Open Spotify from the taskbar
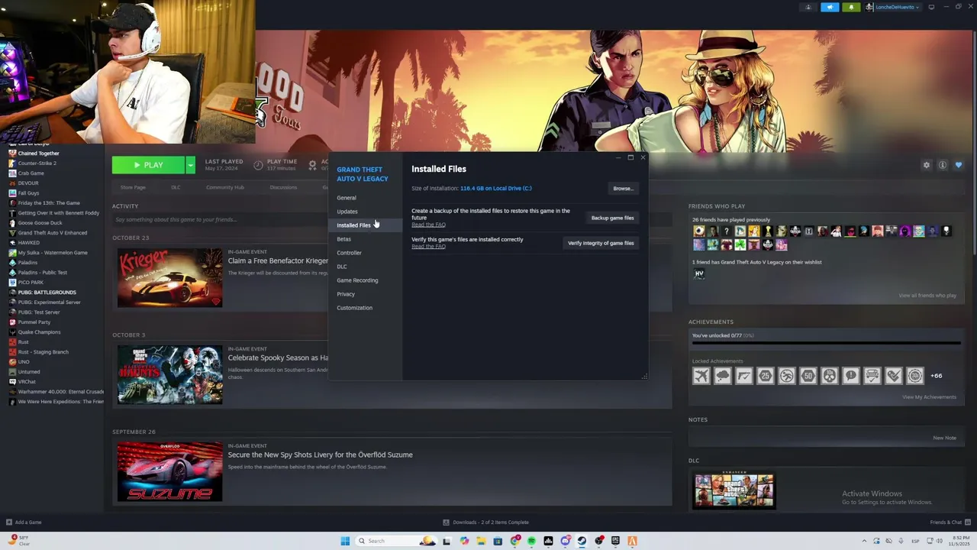 (531, 541)
